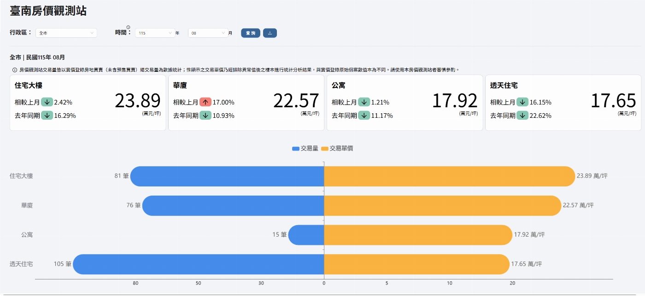Click the 10.93% year-over-year value
This screenshot has width=645, height=296.
coord(223,116)
